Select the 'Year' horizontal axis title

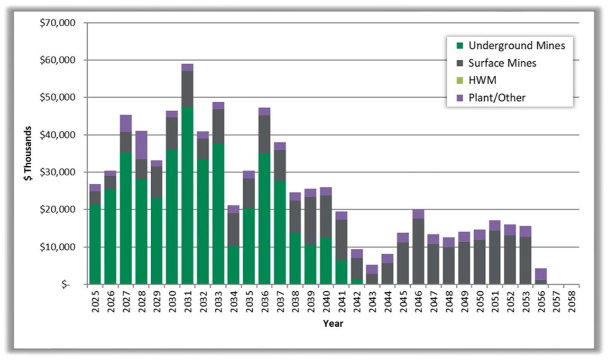click(333, 324)
